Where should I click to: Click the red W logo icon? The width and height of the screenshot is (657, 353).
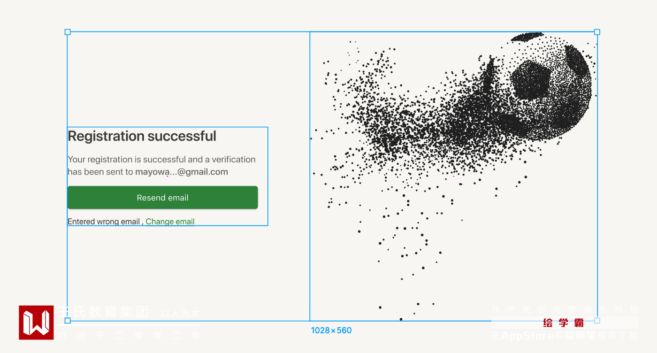(x=36, y=322)
